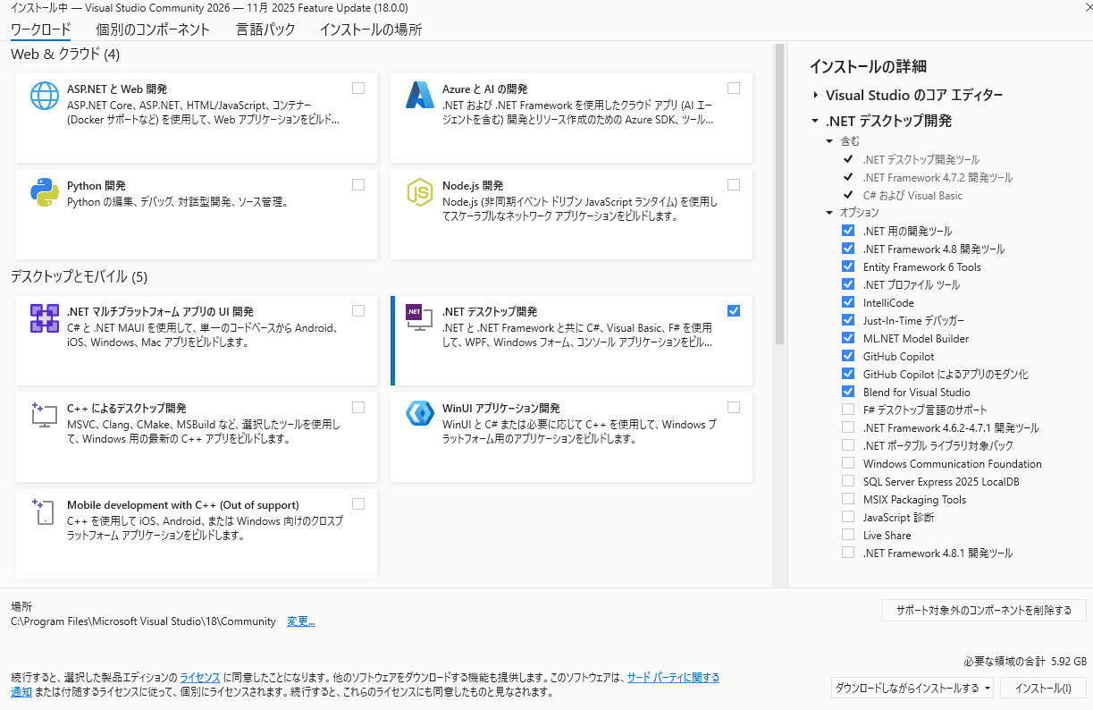Viewport: 1093px width, 710px height.
Task: Expand Visual Studio のコア エディター section
Action: pos(816,95)
